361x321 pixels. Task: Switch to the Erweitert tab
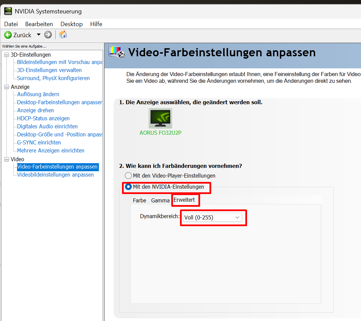coord(184,200)
